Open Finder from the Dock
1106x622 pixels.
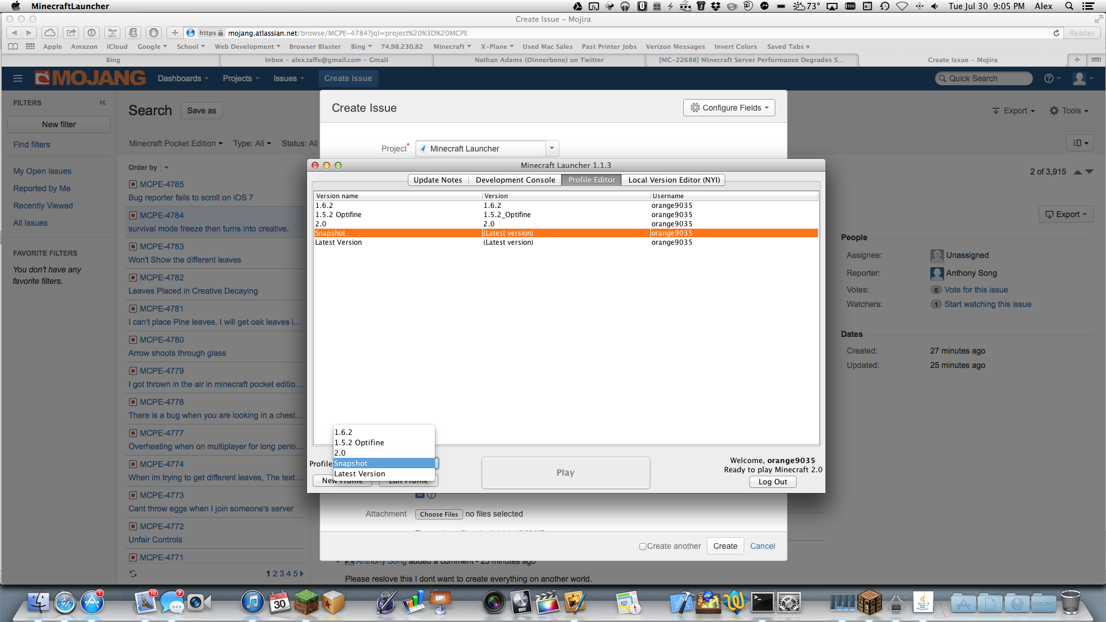38,603
